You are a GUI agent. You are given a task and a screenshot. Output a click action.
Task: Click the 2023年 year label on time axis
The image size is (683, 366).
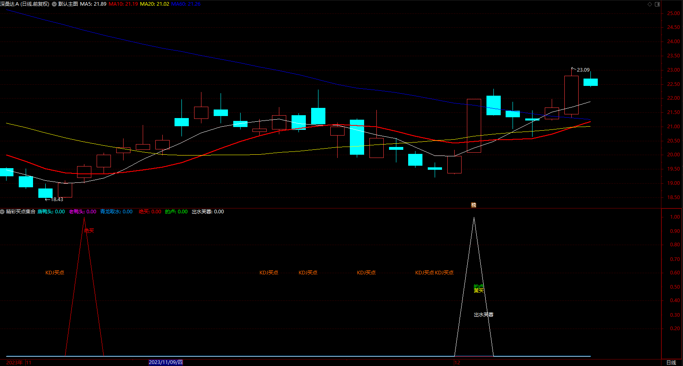[x=14, y=362]
